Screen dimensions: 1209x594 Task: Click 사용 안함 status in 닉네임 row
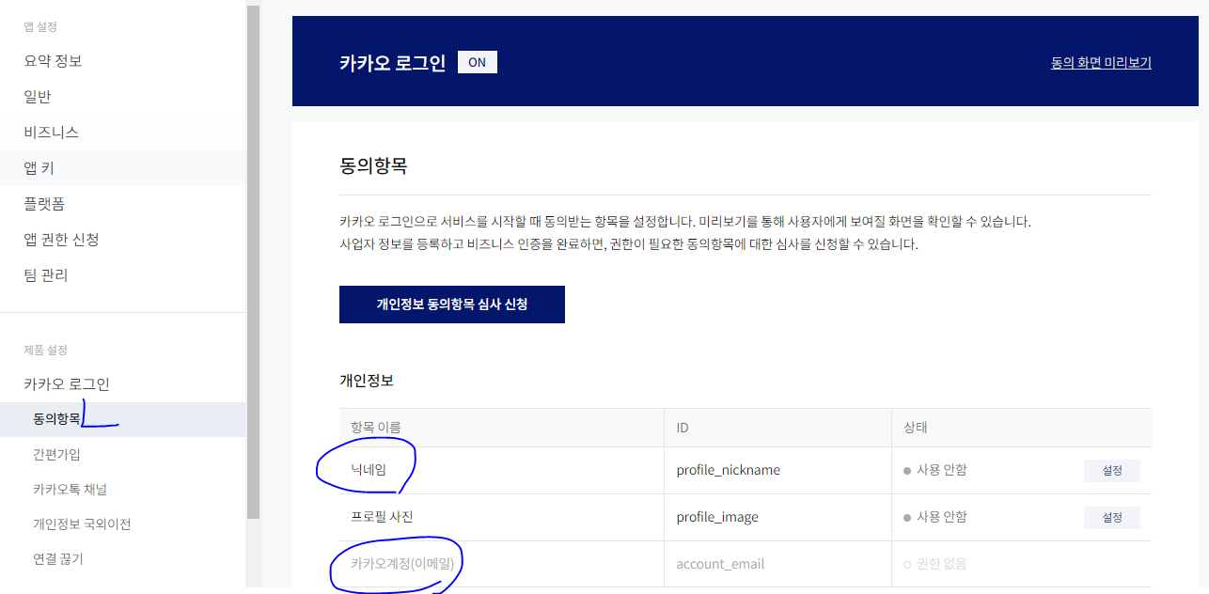pos(934,470)
